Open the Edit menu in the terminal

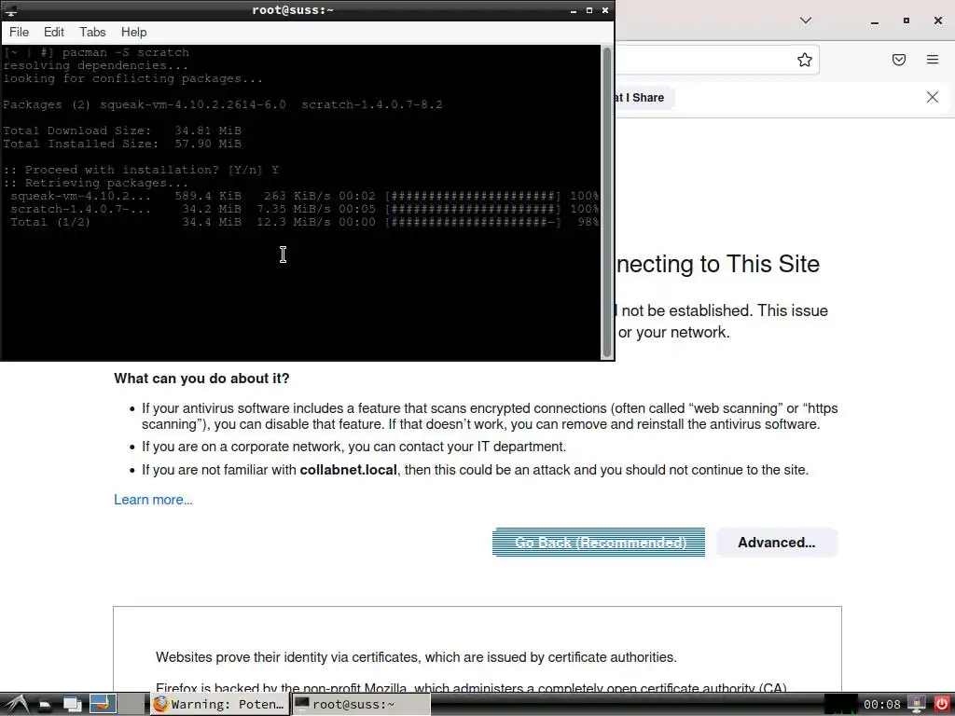(53, 33)
